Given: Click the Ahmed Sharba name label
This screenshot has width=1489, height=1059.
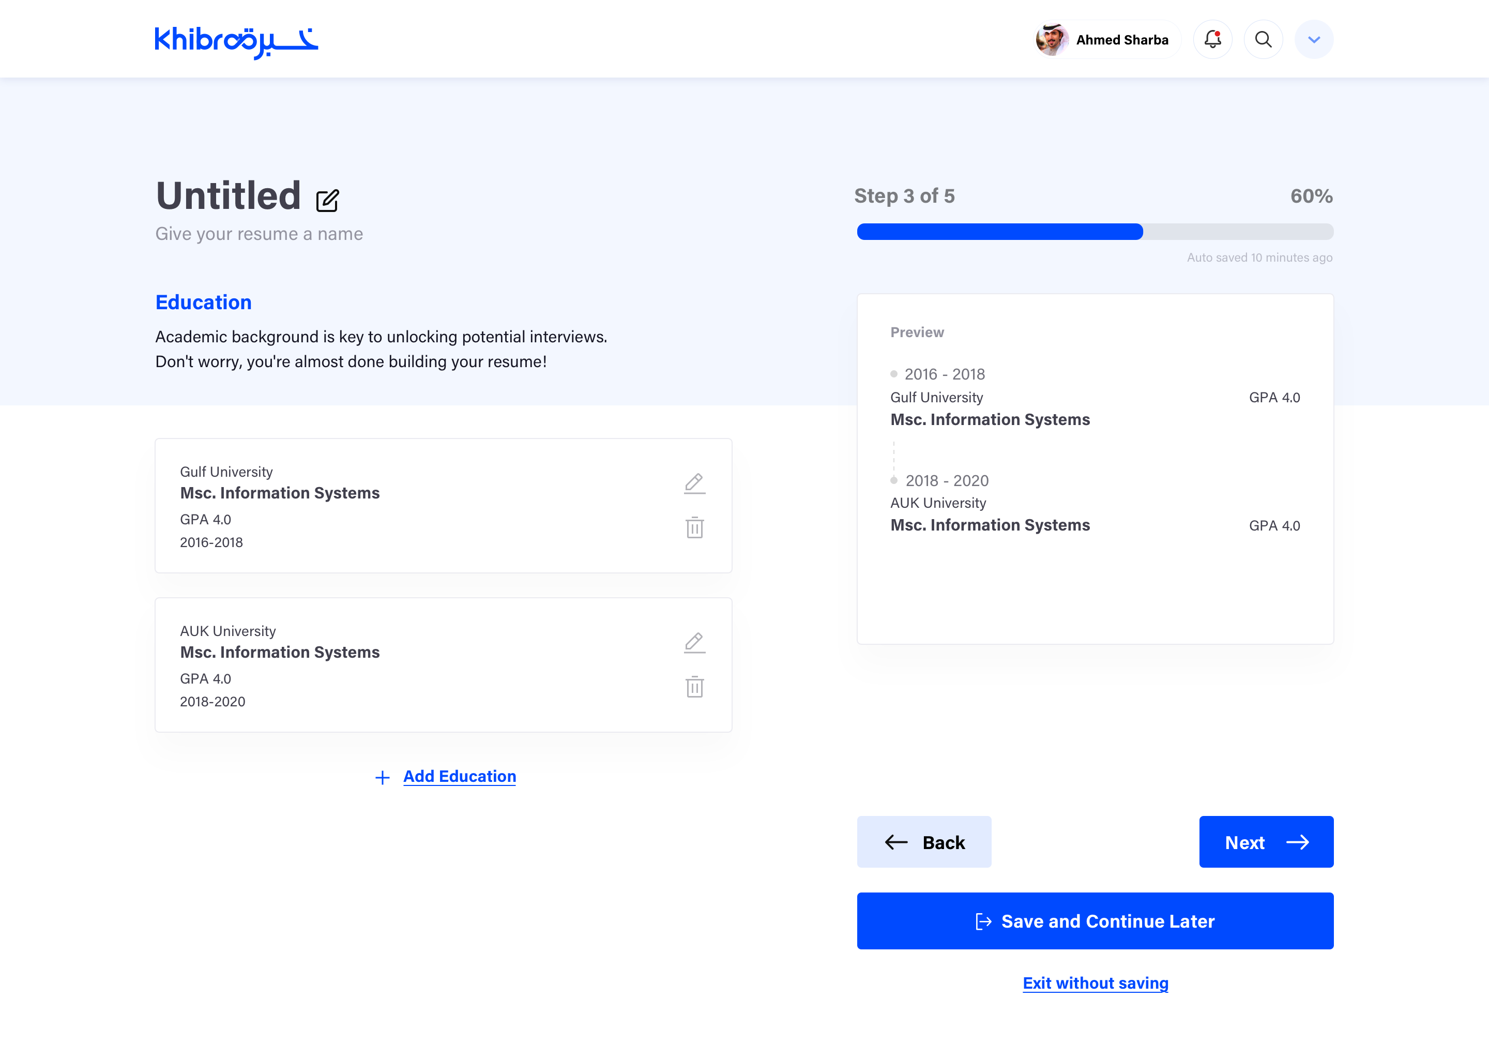Looking at the screenshot, I should (x=1121, y=40).
